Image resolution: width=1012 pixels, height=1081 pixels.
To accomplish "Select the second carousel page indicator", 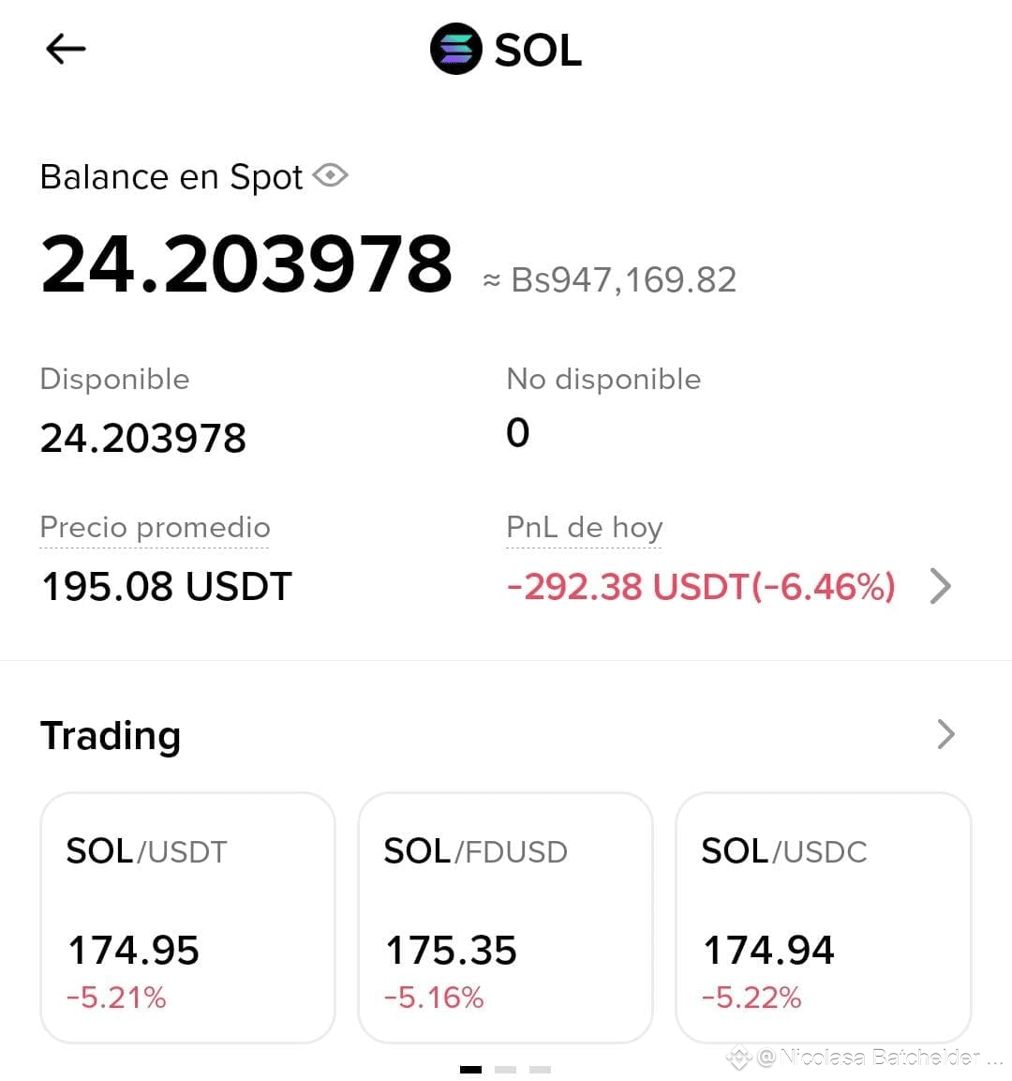I will click(x=505, y=1069).
